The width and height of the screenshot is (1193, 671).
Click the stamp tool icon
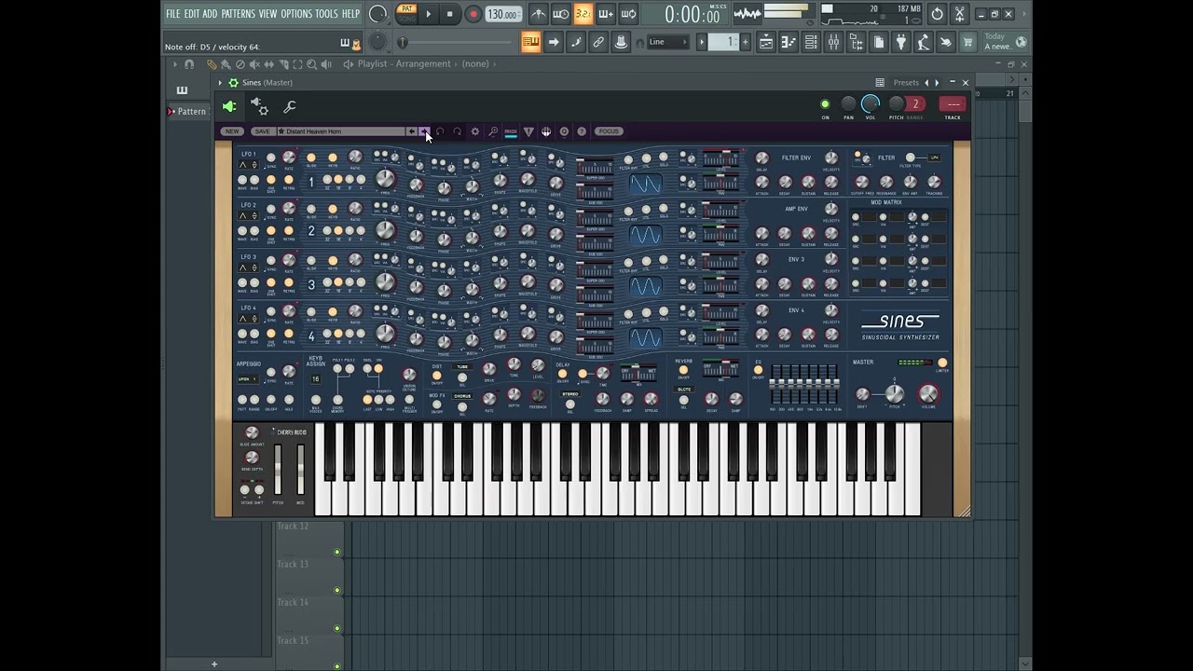tap(621, 42)
